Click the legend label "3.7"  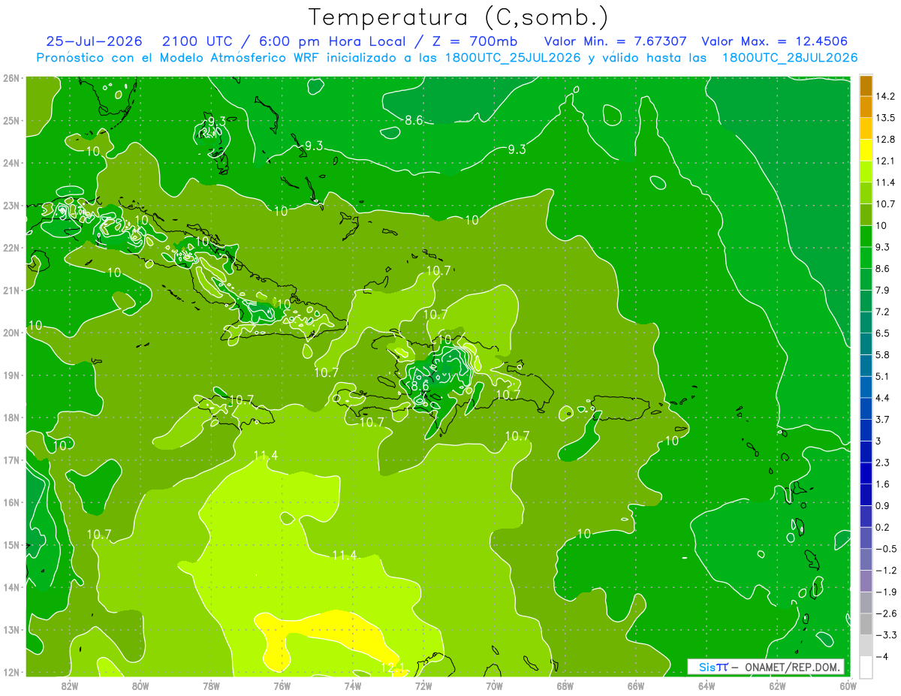coord(882,420)
